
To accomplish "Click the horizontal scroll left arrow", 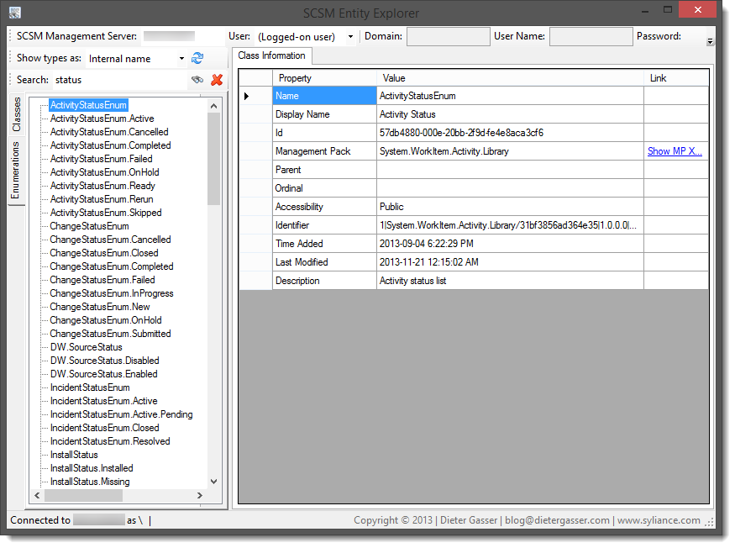I will click(x=37, y=495).
